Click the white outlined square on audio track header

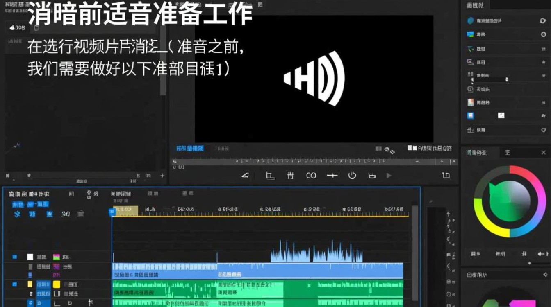(x=57, y=294)
